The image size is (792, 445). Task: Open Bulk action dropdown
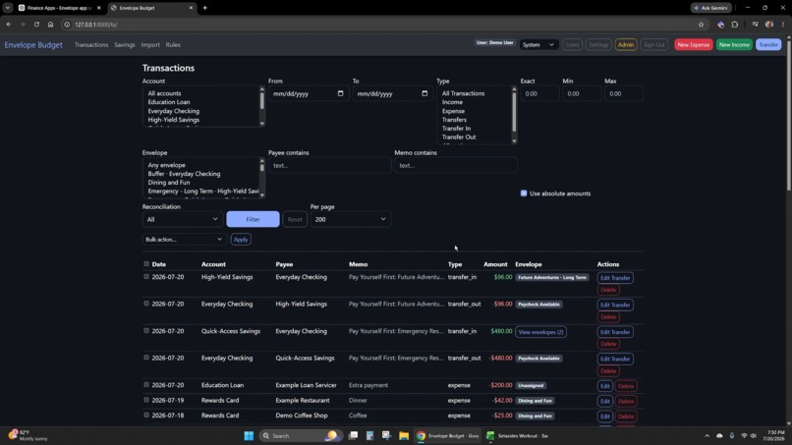184,239
